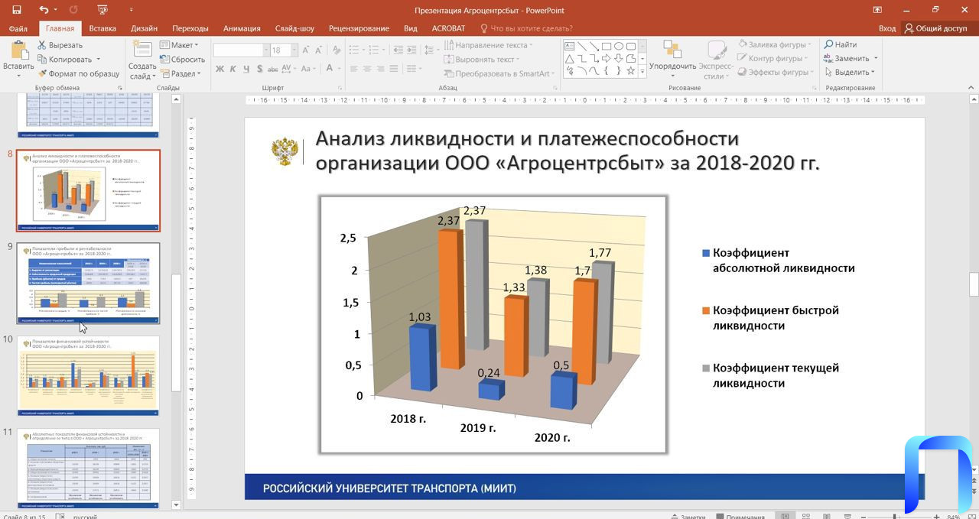Click the Формат по образцу brush icon

[43, 74]
